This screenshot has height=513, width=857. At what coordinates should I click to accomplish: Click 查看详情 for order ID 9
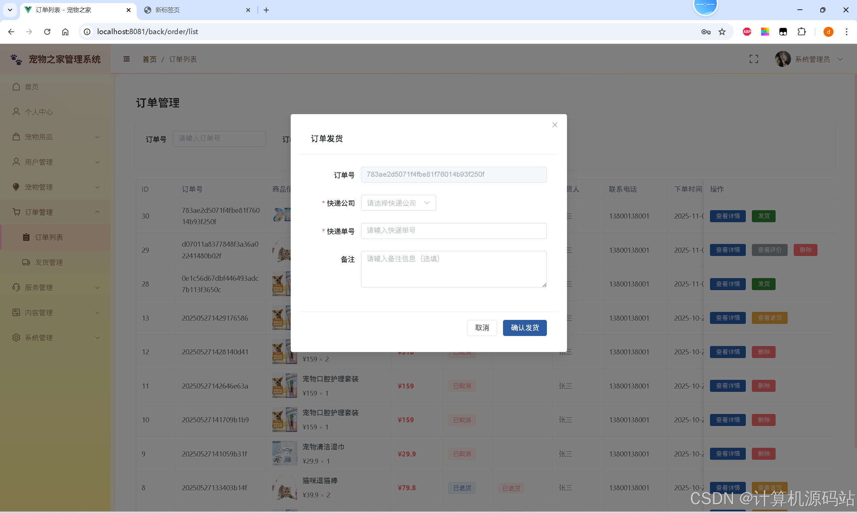pos(728,454)
